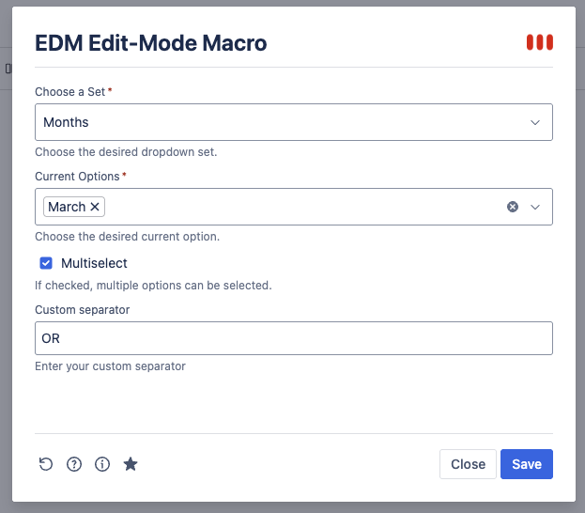The image size is (585, 513).
Task: Remove the March tag
Action: pos(95,207)
